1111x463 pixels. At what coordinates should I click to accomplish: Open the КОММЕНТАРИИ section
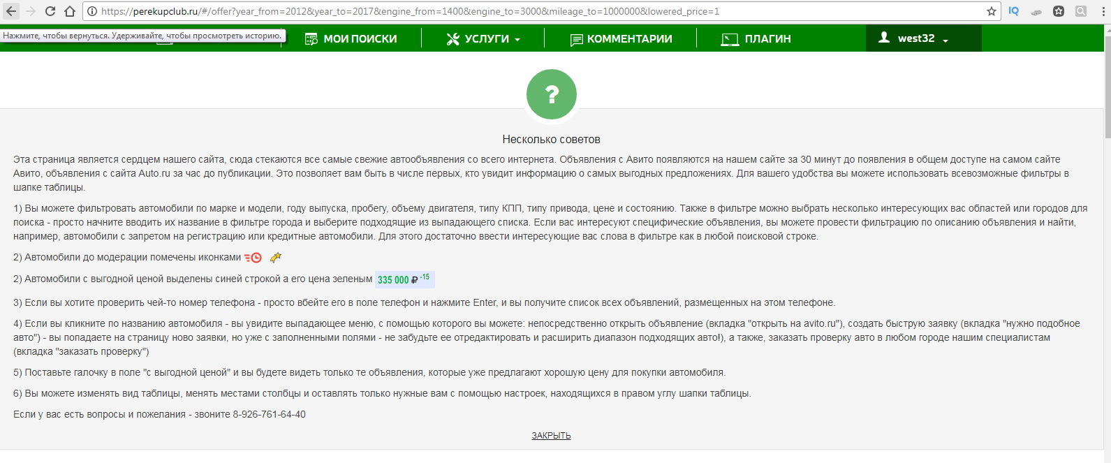click(x=621, y=39)
